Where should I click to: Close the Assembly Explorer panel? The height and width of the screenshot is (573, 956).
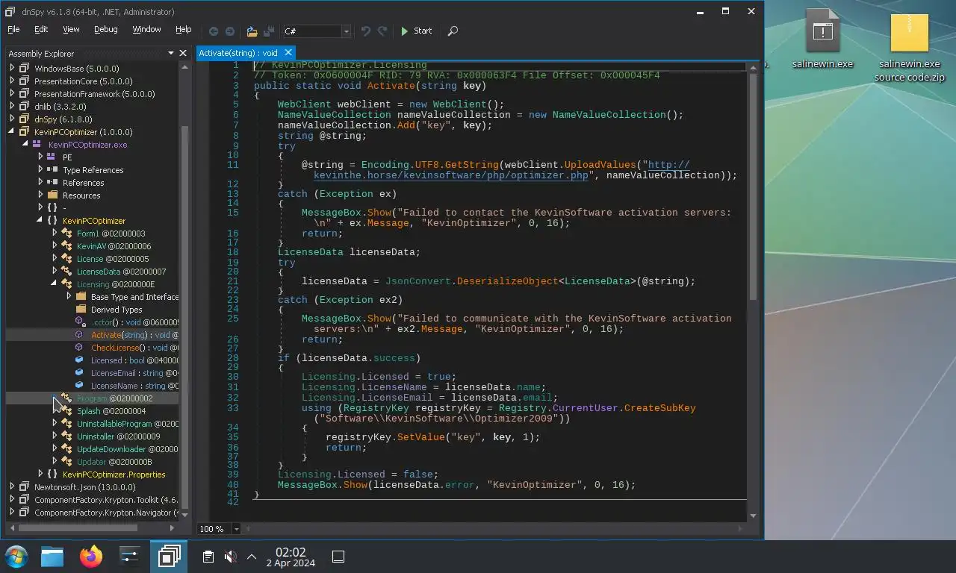coord(183,53)
